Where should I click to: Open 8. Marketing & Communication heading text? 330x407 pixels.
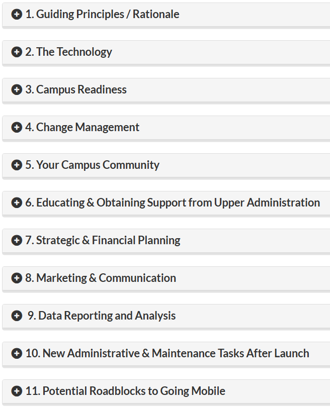click(x=101, y=278)
